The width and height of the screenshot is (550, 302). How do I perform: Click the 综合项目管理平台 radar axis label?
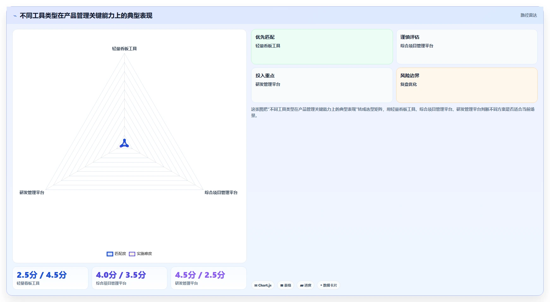(221, 192)
